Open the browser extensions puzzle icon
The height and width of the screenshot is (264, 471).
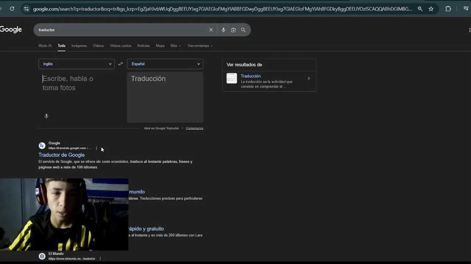(x=448, y=9)
